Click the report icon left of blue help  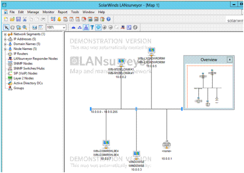(x=102, y=19)
